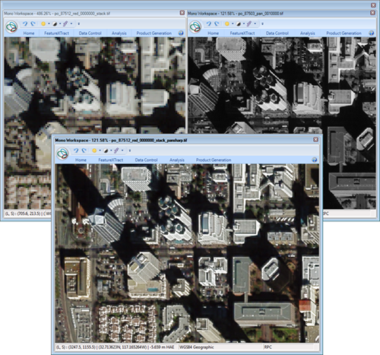This screenshot has height=355, width=380.
Task: Open Home tab in pansharp window
Action: click(x=81, y=160)
